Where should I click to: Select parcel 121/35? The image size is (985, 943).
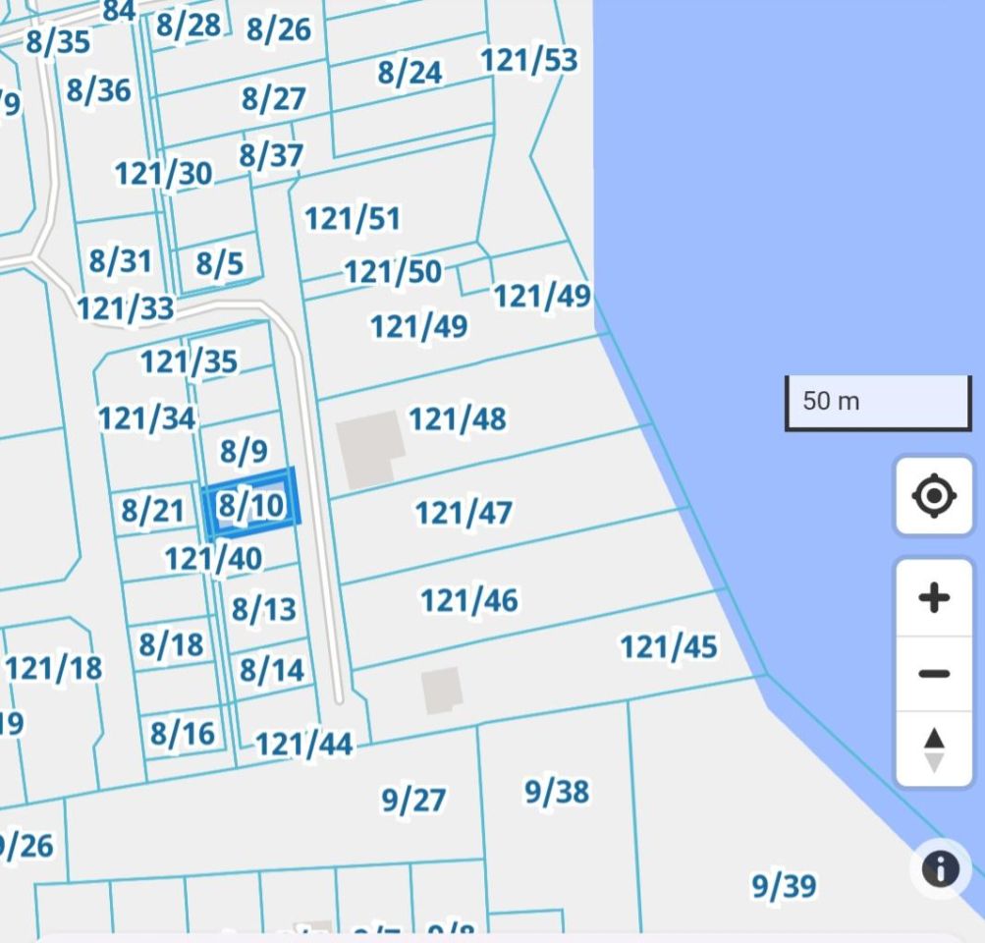point(189,361)
